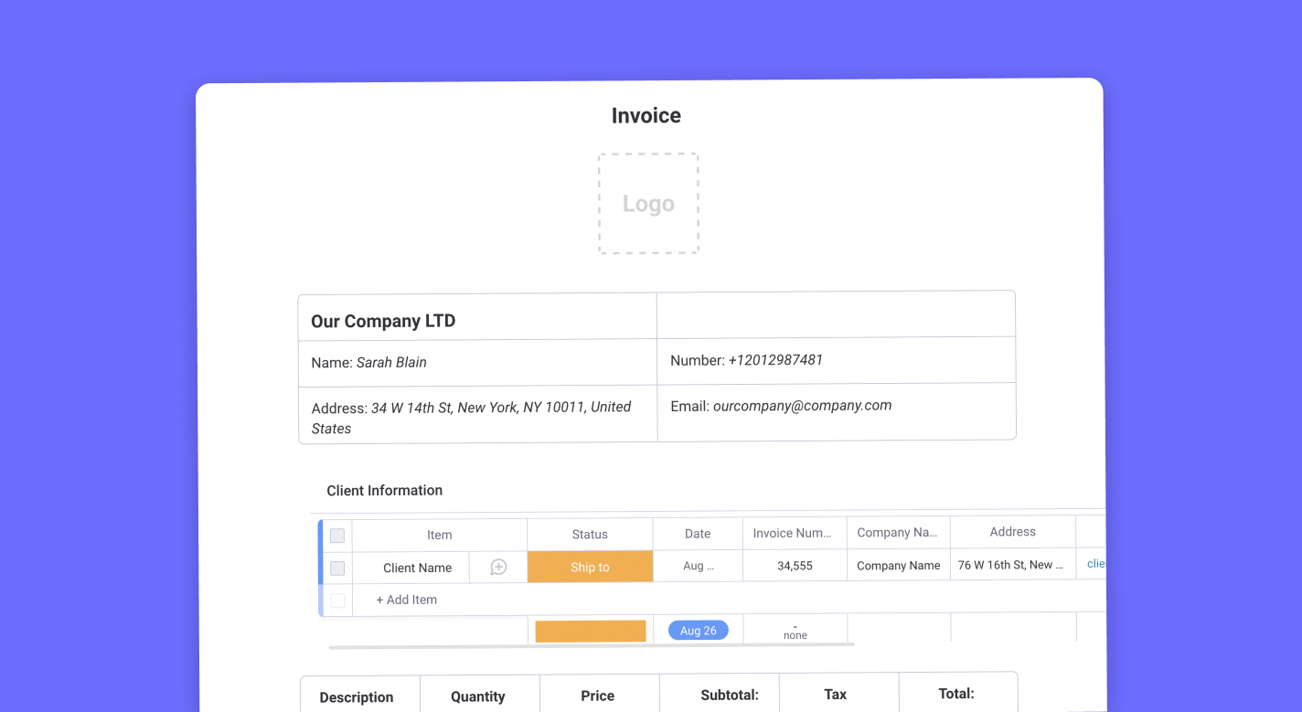The image size is (1302, 712).
Task: Check the checkbox on the Add Item row
Action: (336, 600)
